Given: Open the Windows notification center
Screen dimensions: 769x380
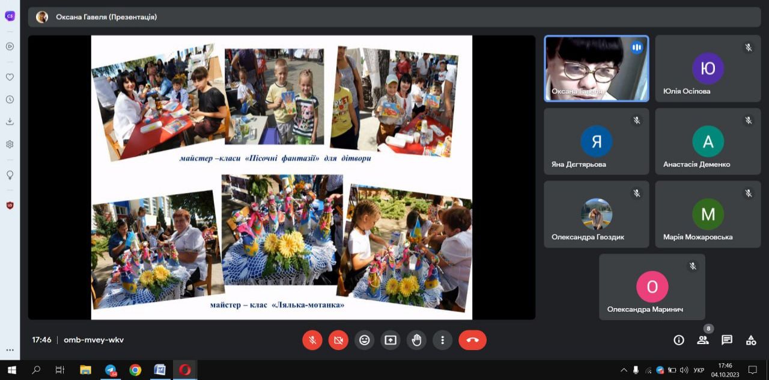Looking at the screenshot, I should (753, 370).
